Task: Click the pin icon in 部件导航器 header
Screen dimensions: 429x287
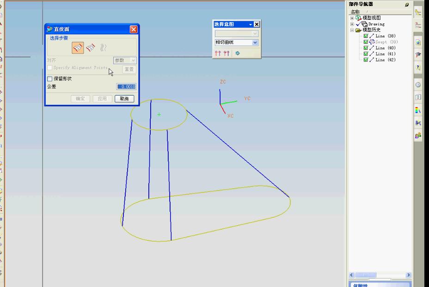Action: 407,5
